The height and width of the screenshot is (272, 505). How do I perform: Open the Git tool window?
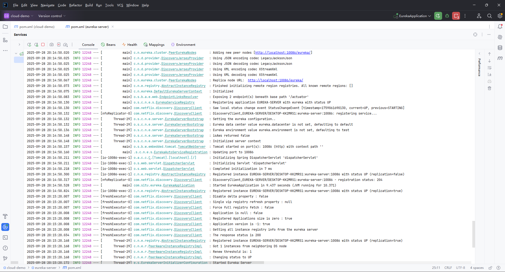tap(5, 259)
